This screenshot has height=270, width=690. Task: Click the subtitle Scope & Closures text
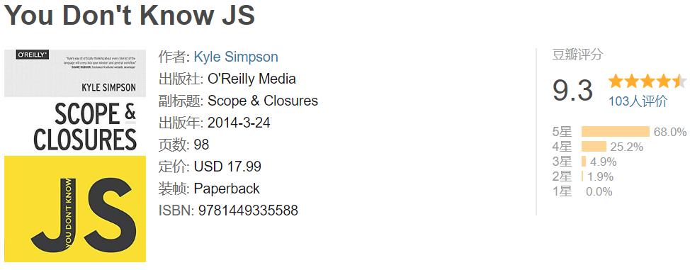(263, 101)
